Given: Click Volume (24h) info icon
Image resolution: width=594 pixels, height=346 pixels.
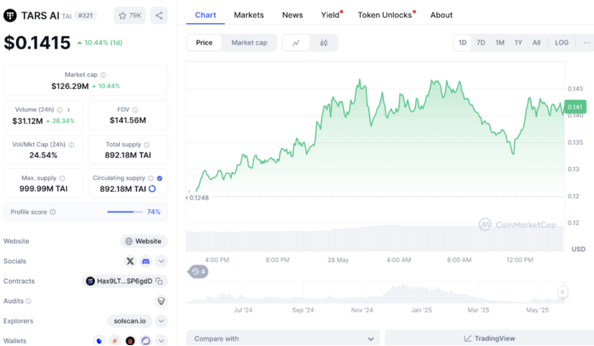Looking at the screenshot, I should coord(60,110).
